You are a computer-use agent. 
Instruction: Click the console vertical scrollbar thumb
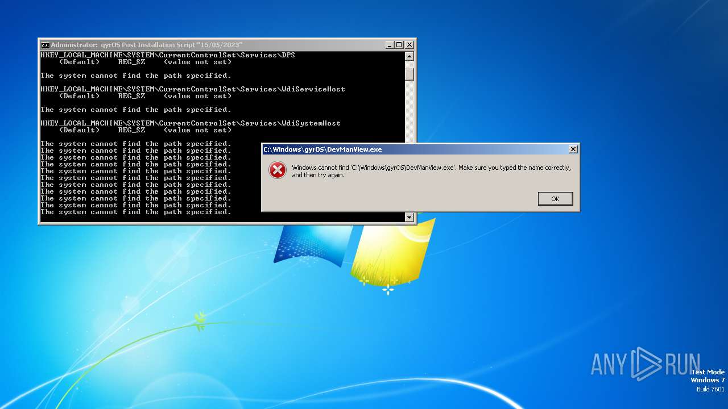point(409,74)
